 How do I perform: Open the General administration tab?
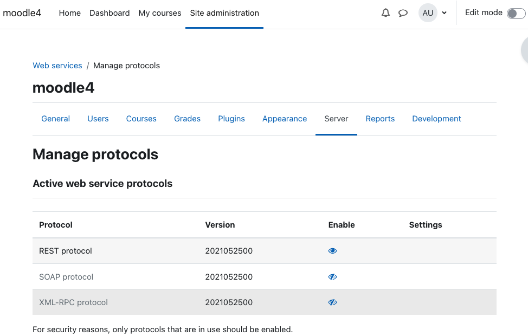click(x=55, y=119)
